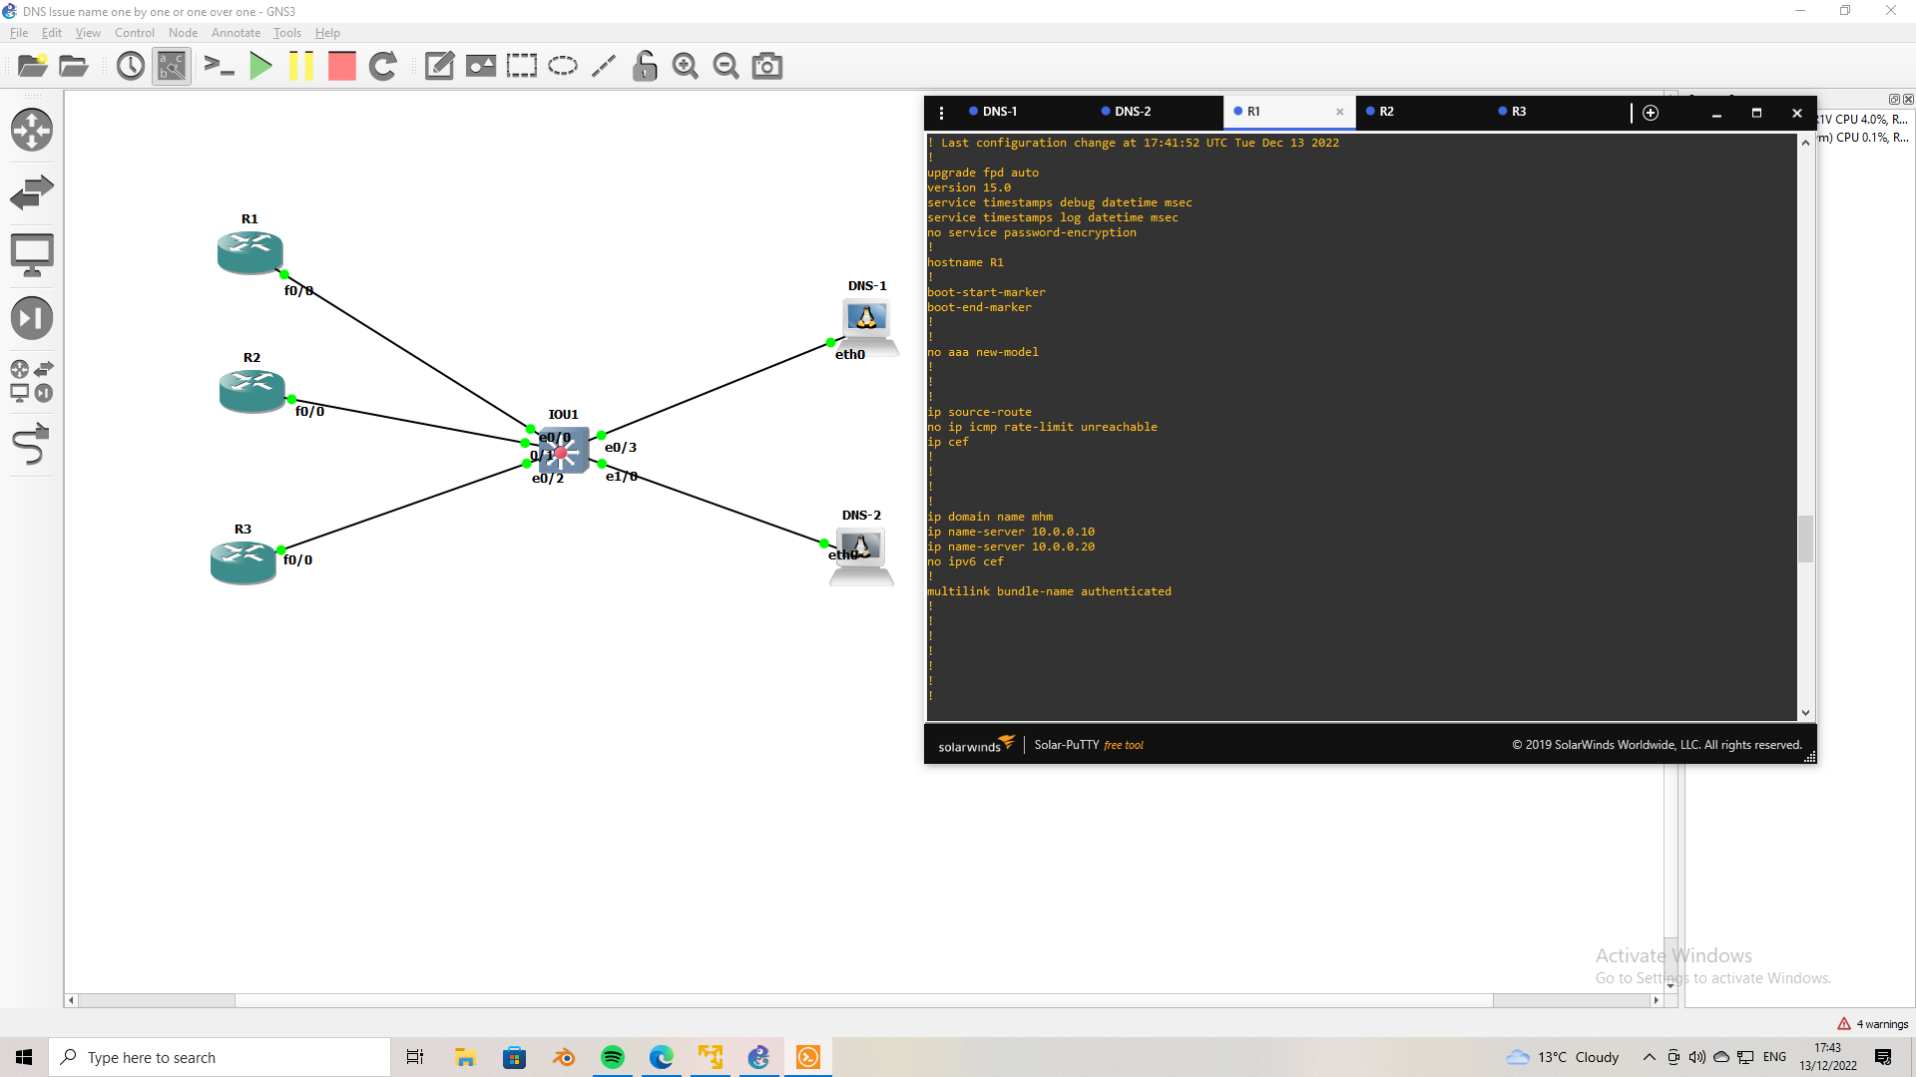The image size is (1916, 1077).
Task: Click the yellow Suspend all nodes icon
Action: (x=300, y=67)
